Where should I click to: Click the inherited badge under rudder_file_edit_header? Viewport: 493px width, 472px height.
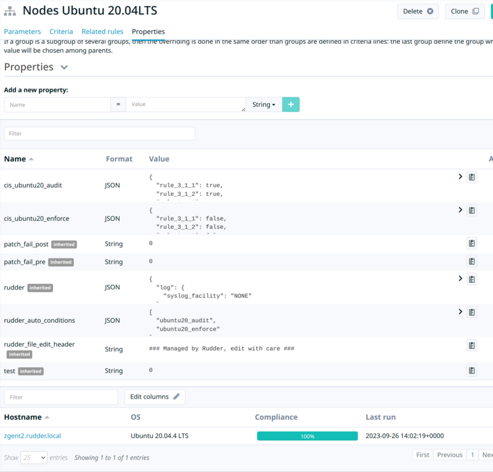[x=19, y=354]
